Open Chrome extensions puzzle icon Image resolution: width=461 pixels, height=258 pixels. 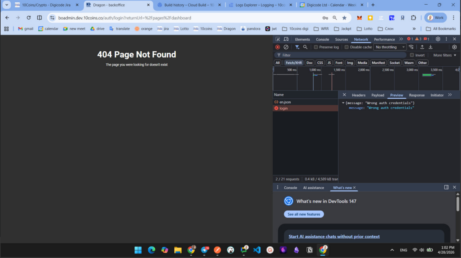(x=413, y=18)
